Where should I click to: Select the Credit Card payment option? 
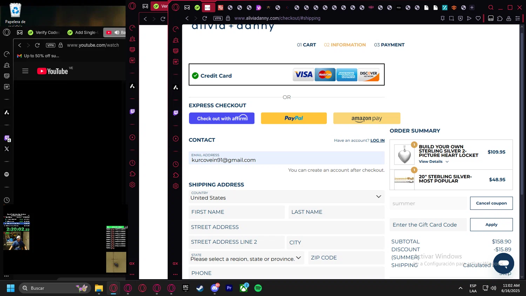click(286, 74)
